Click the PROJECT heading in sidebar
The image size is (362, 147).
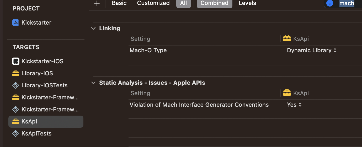coord(26,8)
